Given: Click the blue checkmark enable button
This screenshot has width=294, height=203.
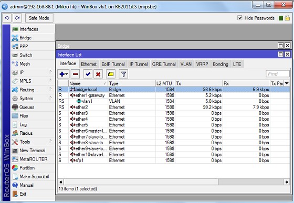Looking at the screenshot, I should 88,74.
